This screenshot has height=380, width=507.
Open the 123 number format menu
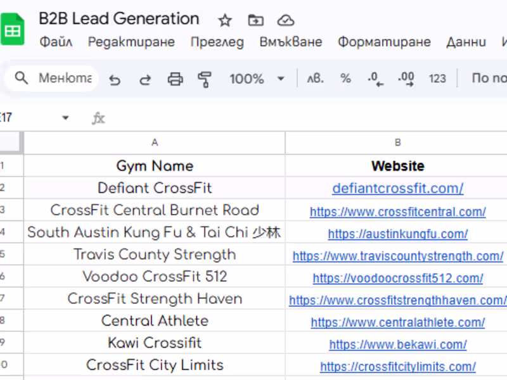[x=437, y=78]
